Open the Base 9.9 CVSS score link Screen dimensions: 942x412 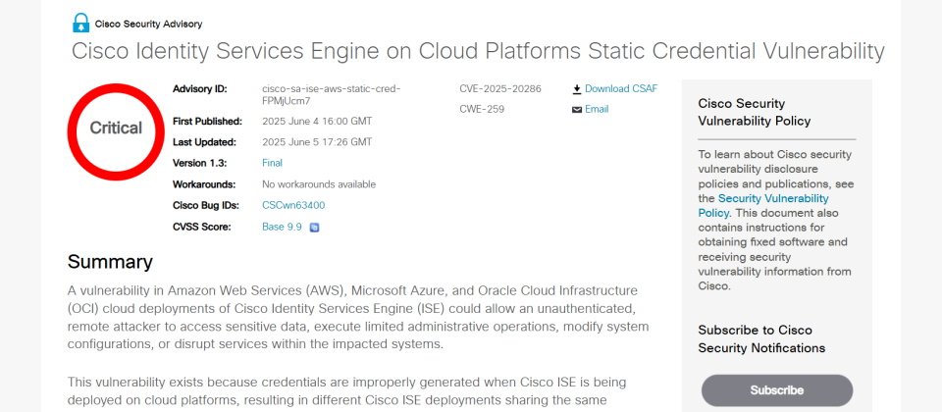282,227
